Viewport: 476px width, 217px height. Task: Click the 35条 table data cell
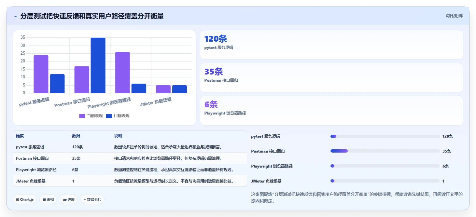(x=76, y=158)
